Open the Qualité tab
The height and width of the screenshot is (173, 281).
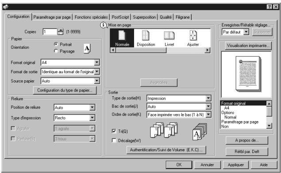[166, 17]
